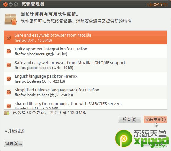Click the 安装更新(I) button
The width and height of the screenshot is (171, 151).
[155, 119]
